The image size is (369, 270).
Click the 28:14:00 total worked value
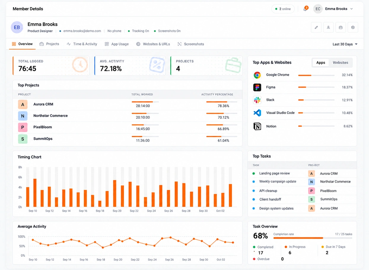[x=143, y=106]
